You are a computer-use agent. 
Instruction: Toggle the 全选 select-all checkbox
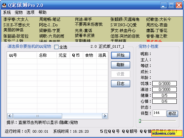point(56,47)
